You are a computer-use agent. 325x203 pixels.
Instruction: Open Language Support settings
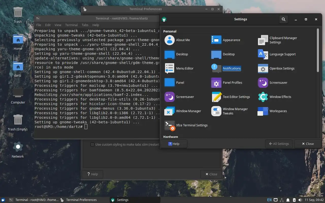click(x=277, y=54)
